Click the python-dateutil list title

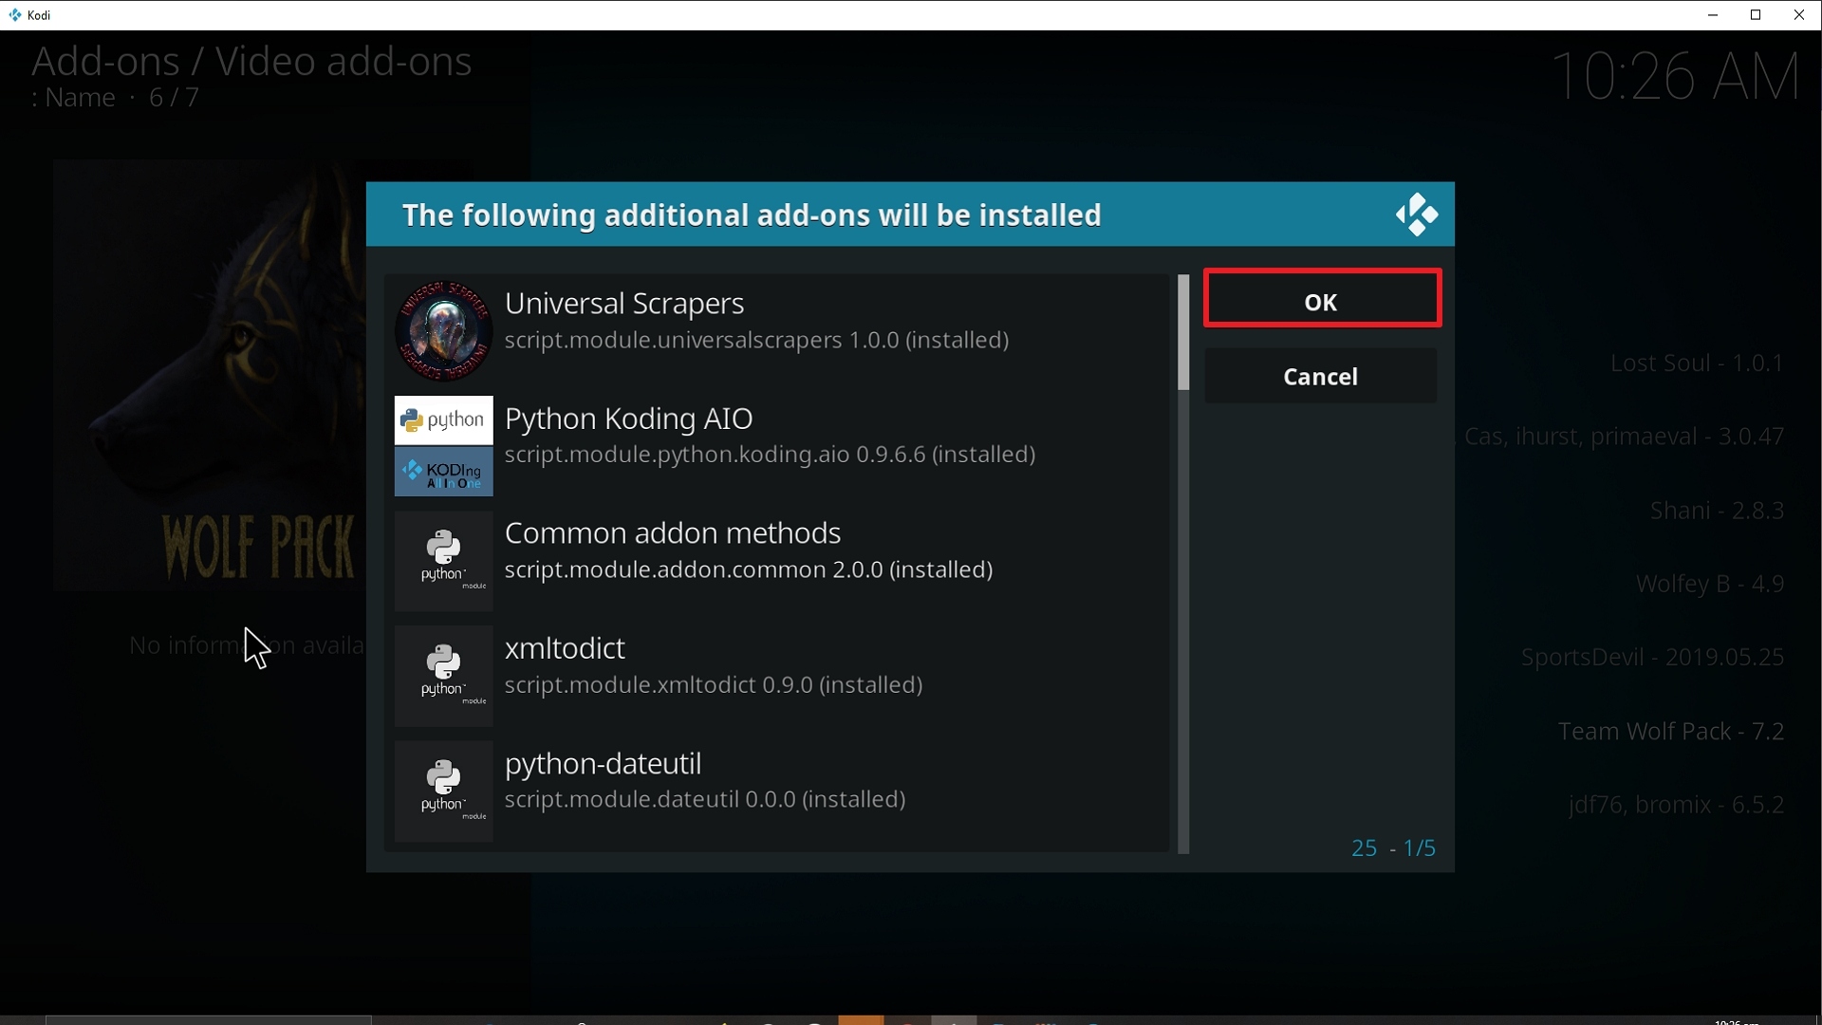[604, 764]
